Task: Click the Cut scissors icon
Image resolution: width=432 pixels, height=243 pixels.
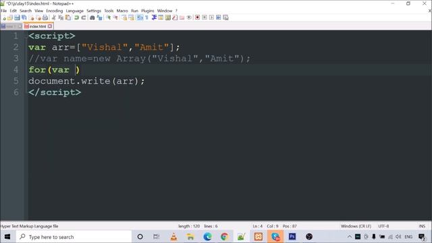Action: point(54,18)
